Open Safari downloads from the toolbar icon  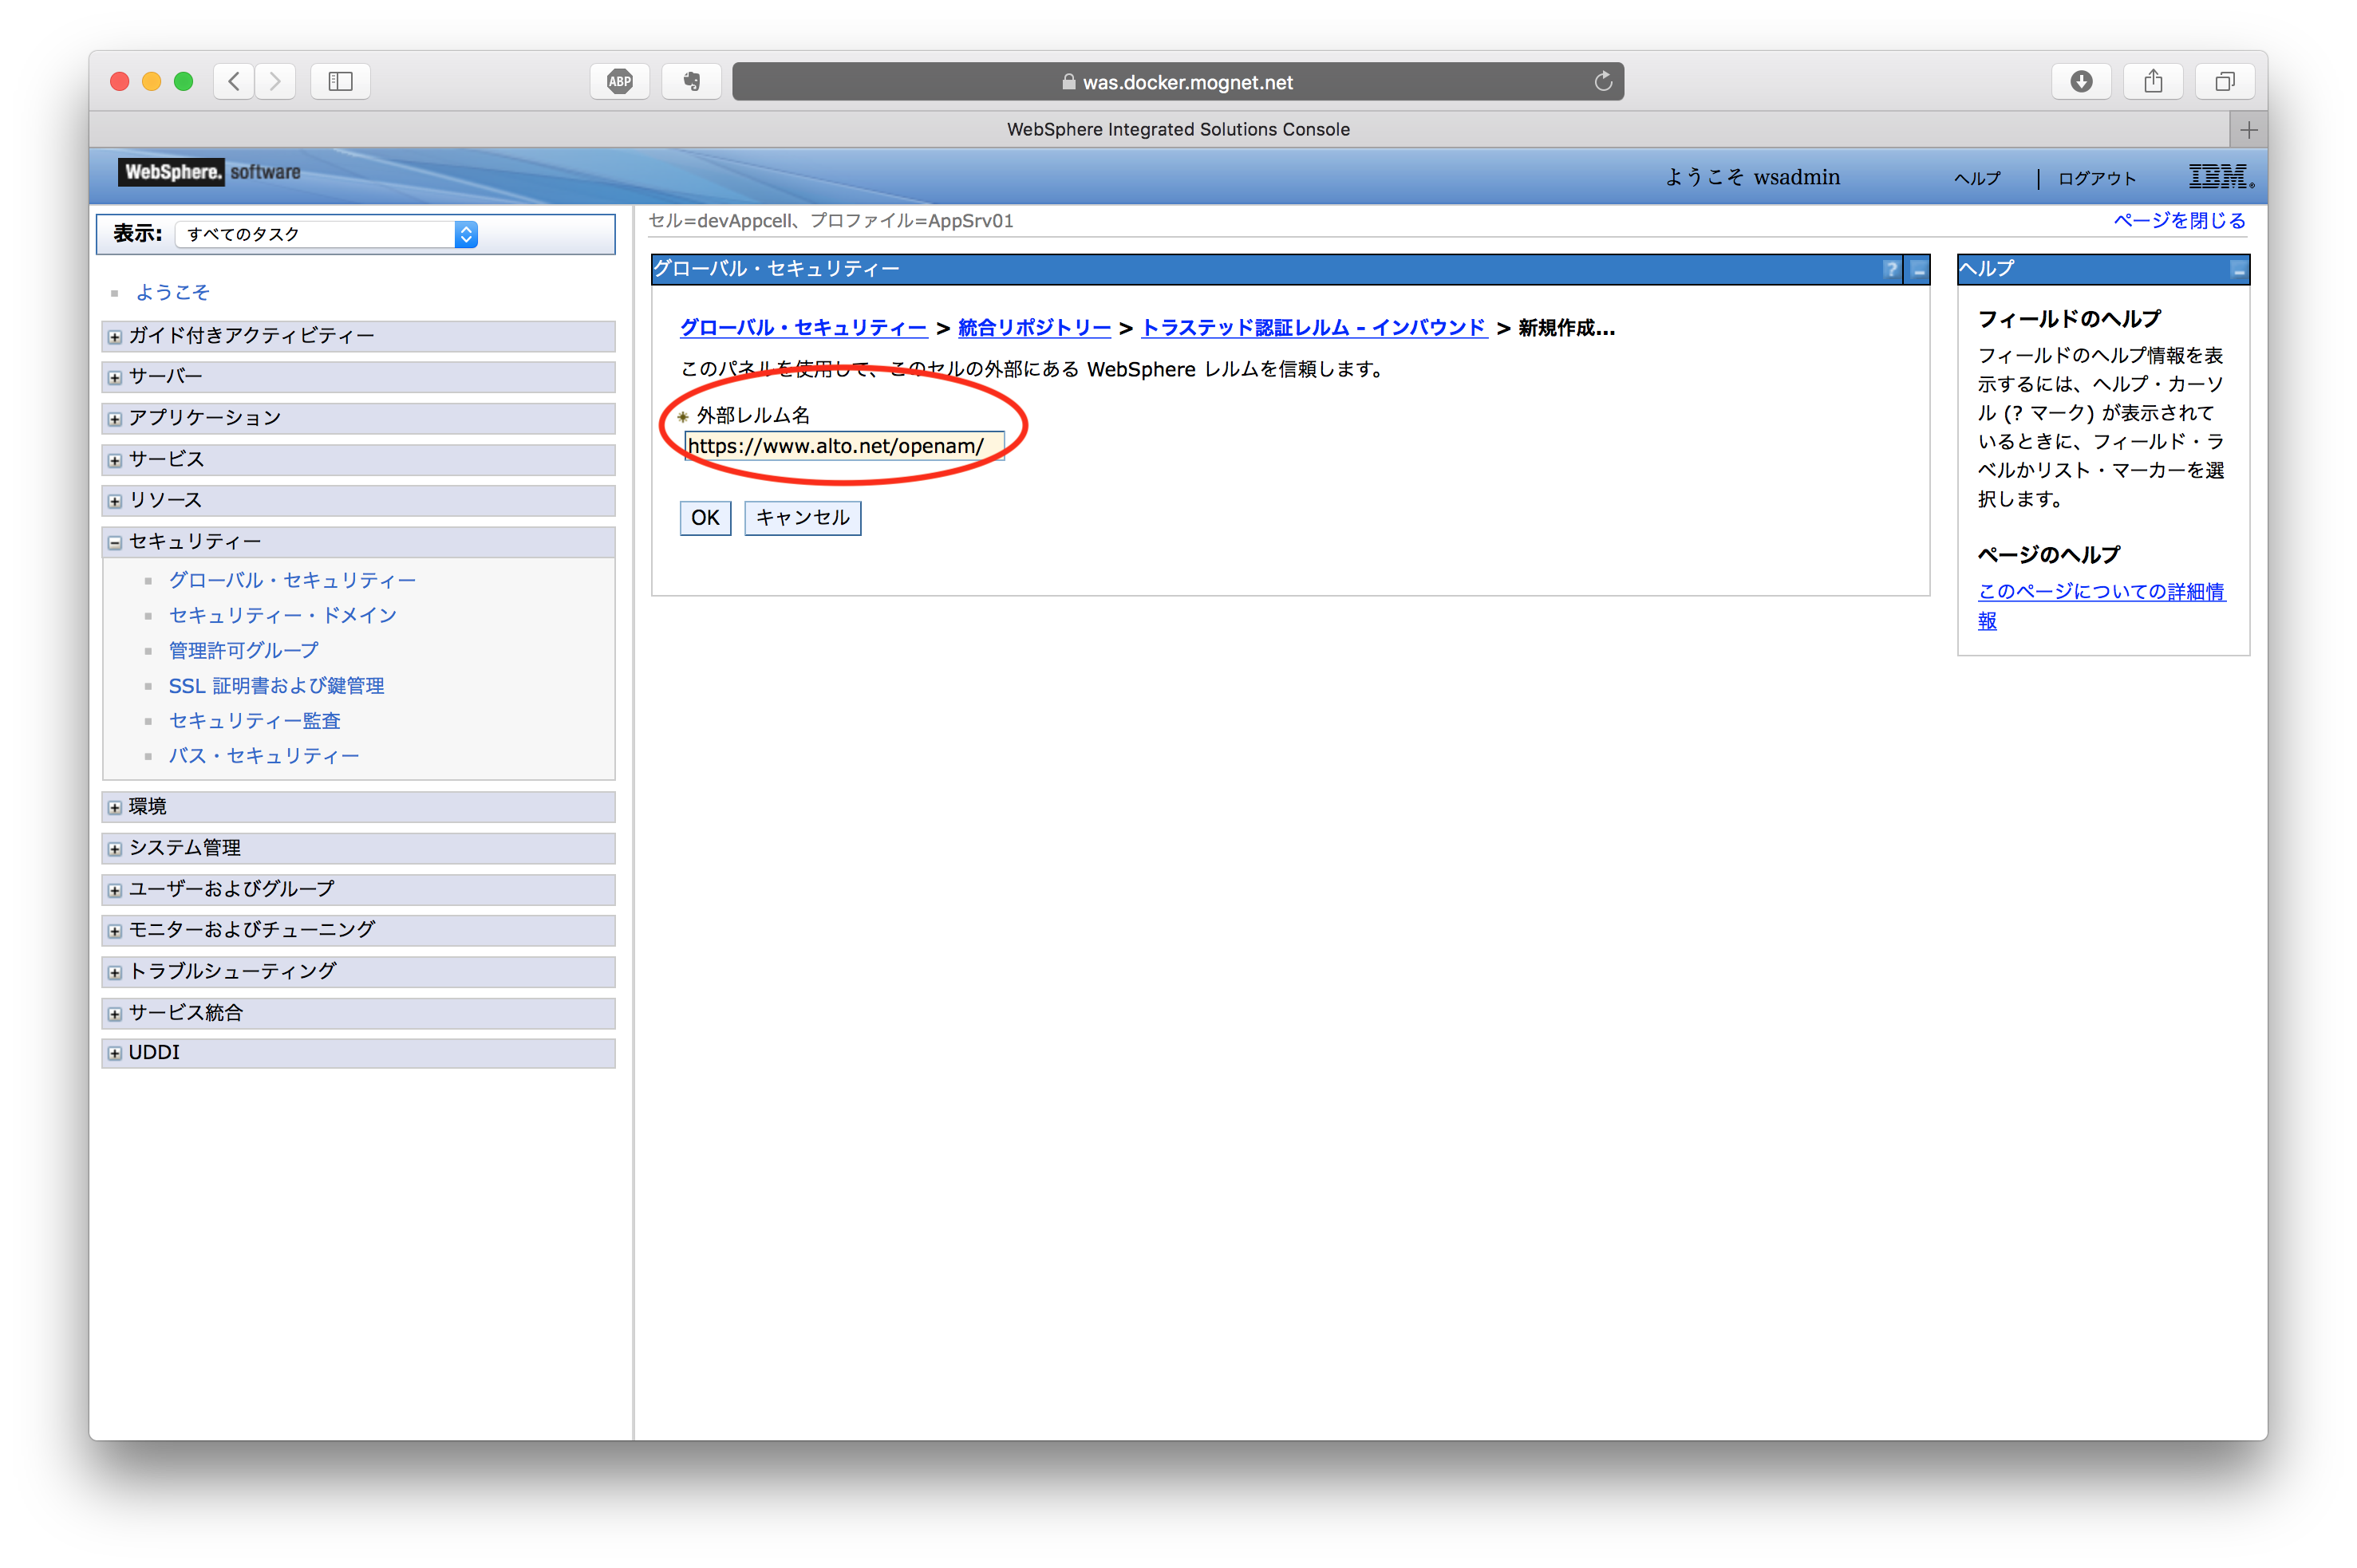pyautogui.click(x=2082, y=81)
